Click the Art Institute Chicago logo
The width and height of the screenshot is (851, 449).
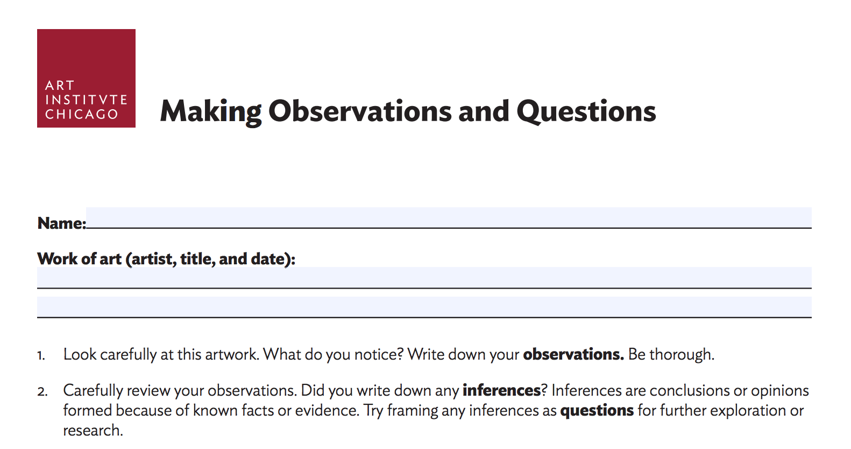(x=86, y=78)
